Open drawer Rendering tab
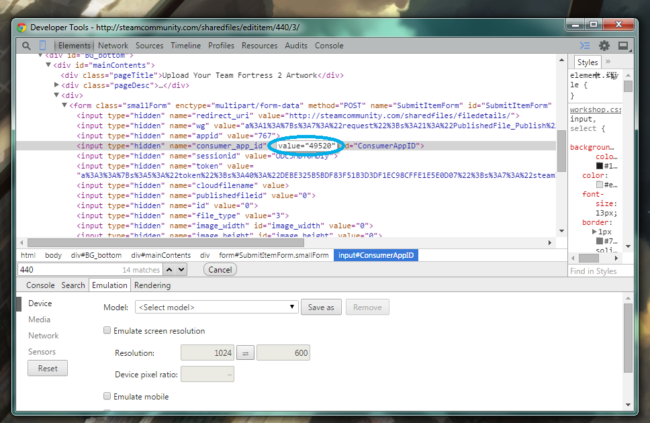Viewport: 650px width, 423px height. [152, 285]
